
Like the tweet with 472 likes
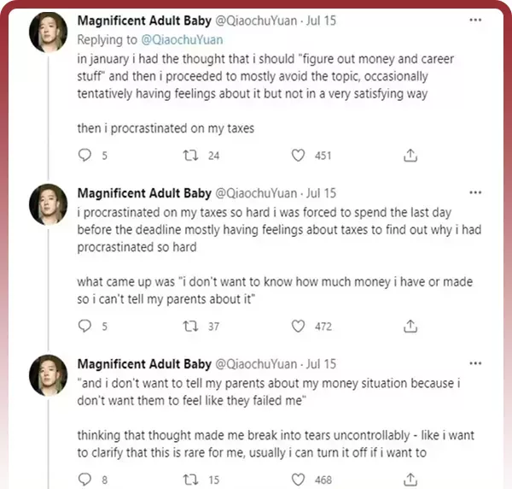pos(299,326)
